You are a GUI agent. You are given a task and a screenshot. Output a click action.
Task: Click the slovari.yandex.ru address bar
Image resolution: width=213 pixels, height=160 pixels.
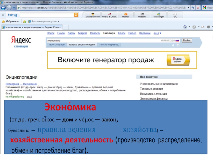point(104,8)
